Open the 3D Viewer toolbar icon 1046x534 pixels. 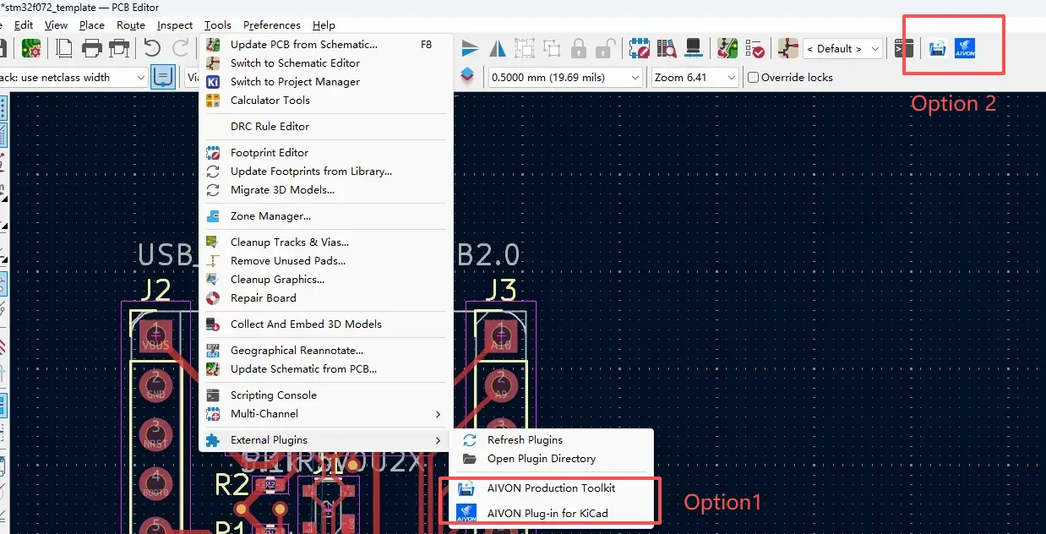click(694, 48)
